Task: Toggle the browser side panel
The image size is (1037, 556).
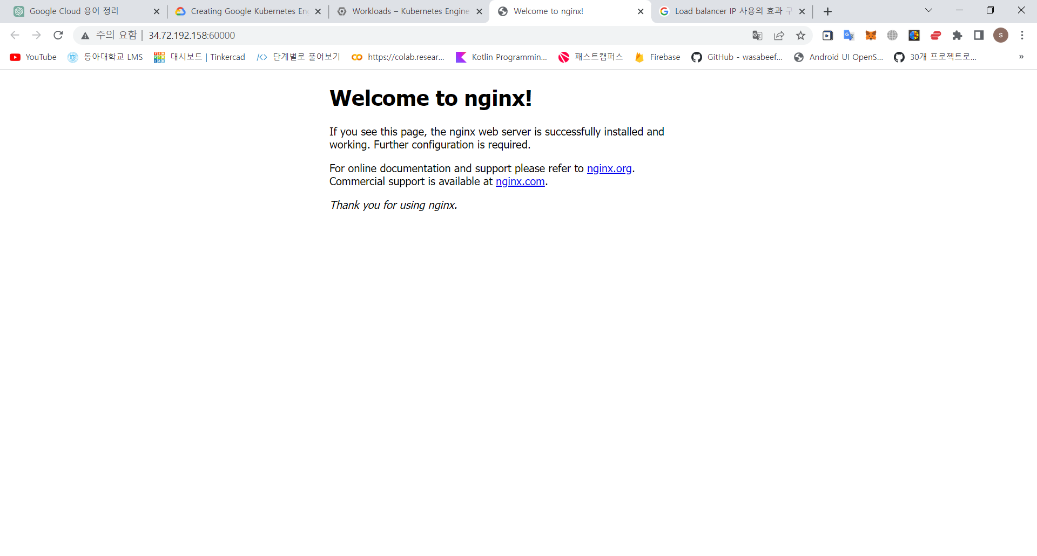Action: tap(979, 36)
